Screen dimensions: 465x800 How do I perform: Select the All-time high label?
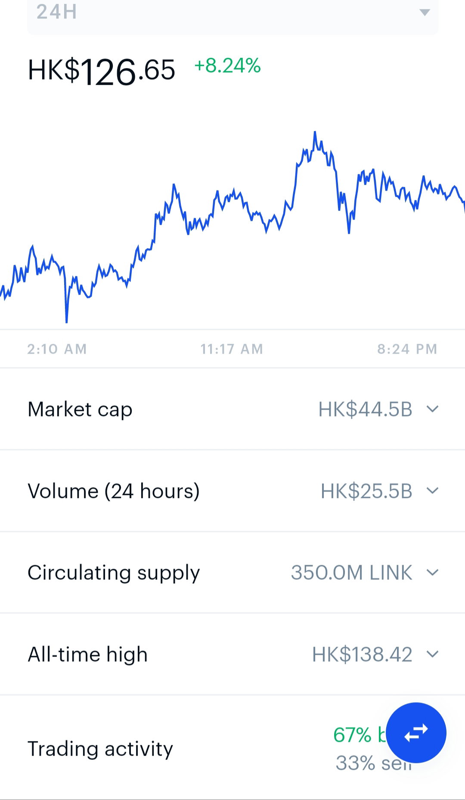pos(88,654)
